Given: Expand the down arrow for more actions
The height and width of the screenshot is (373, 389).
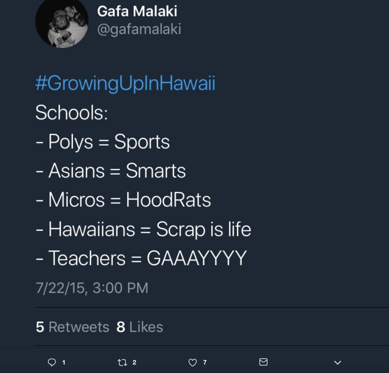Looking at the screenshot, I should pos(337,362).
